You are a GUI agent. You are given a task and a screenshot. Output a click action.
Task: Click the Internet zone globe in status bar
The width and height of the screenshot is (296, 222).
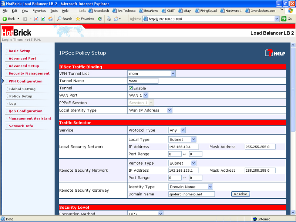[x=255, y=219]
